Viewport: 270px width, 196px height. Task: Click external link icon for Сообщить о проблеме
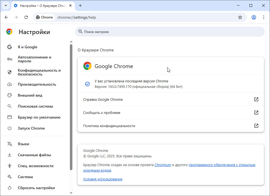[x=256, y=113]
